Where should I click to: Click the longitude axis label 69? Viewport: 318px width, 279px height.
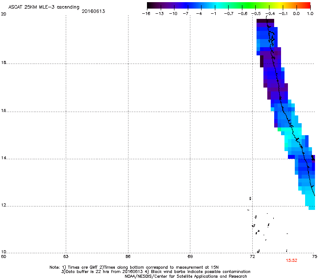(x=190, y=257)
